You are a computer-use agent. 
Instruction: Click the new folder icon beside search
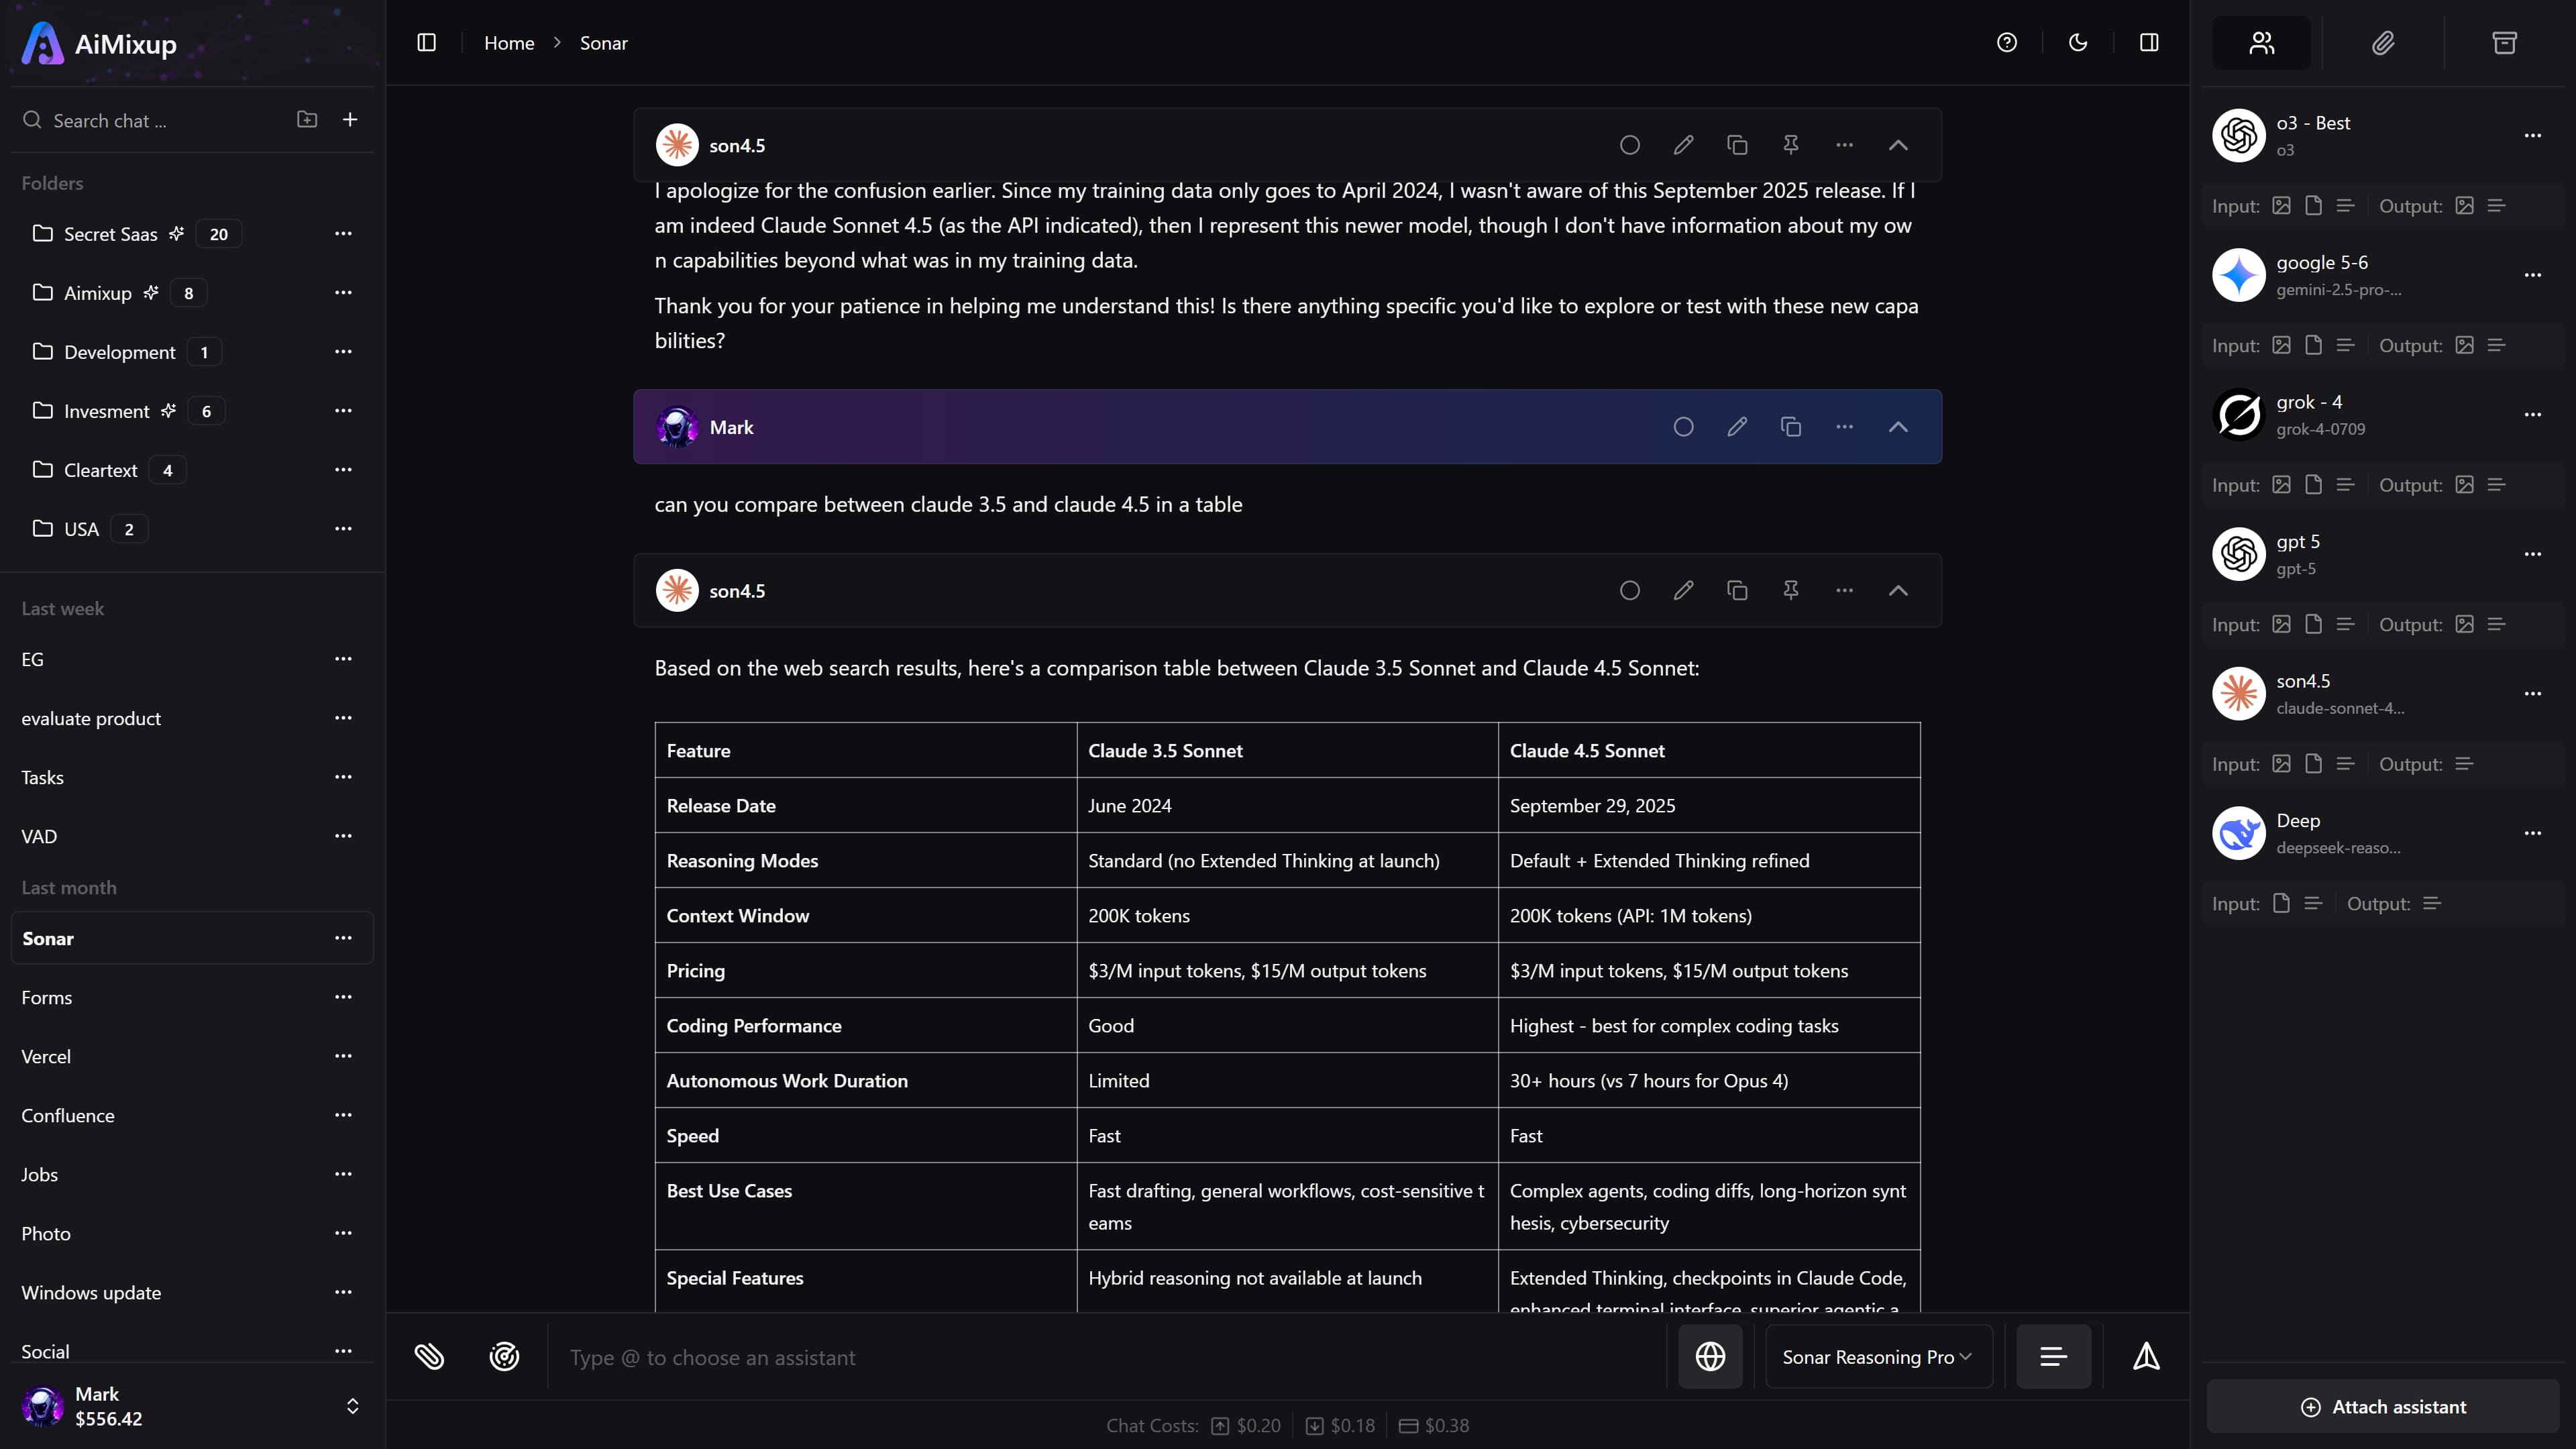(307, 120)
